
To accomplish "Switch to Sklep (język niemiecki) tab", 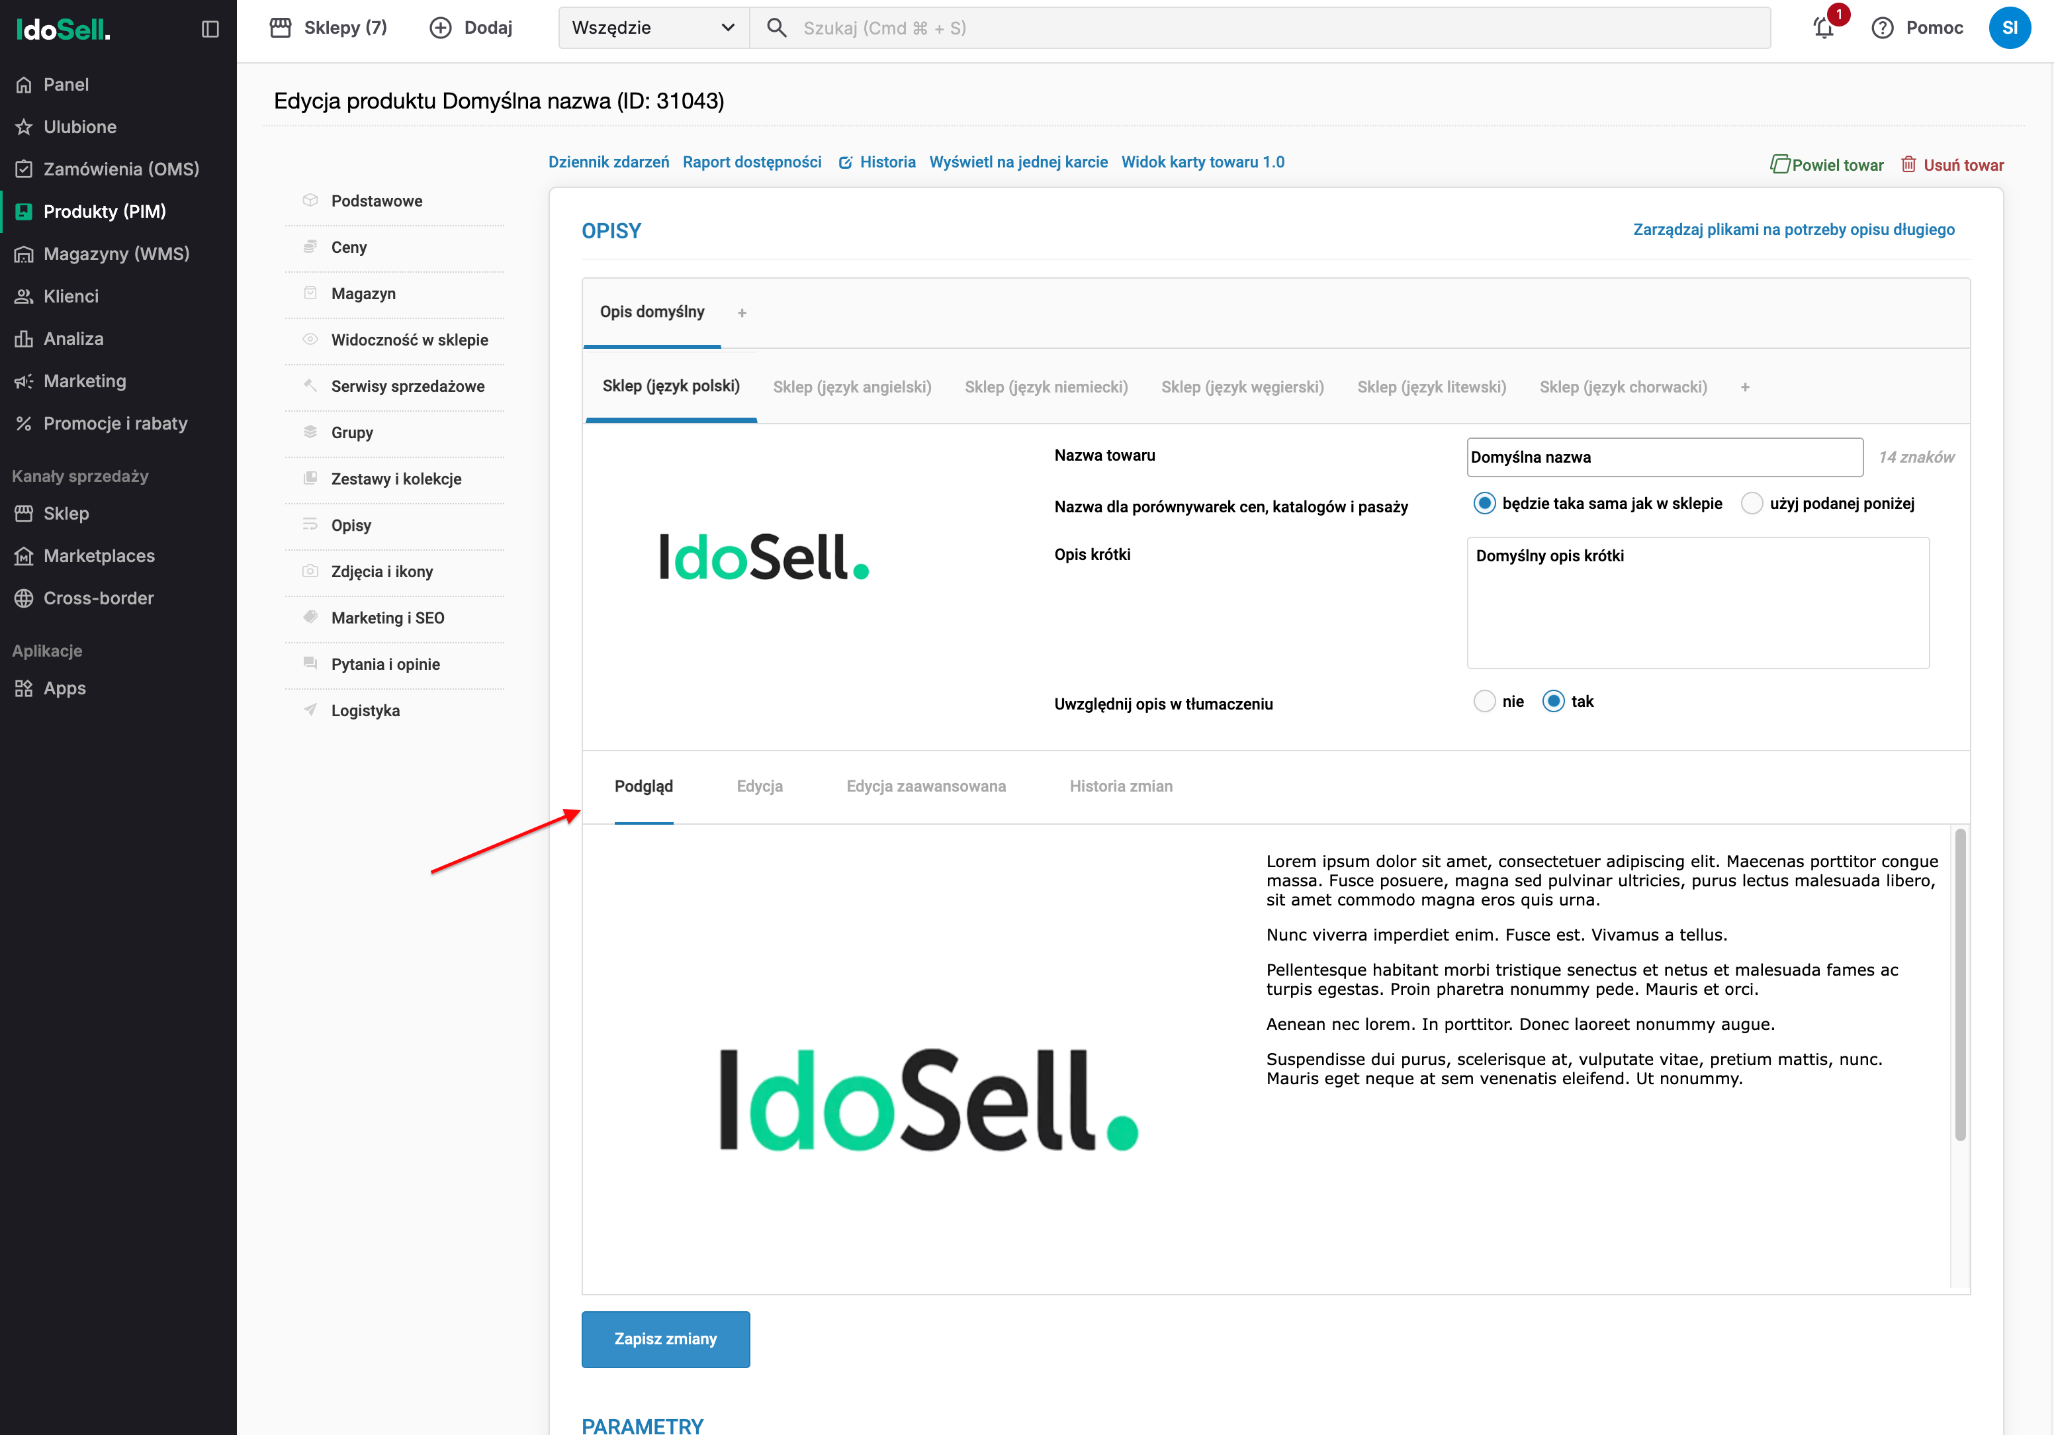I will (x=1046, y=387).
